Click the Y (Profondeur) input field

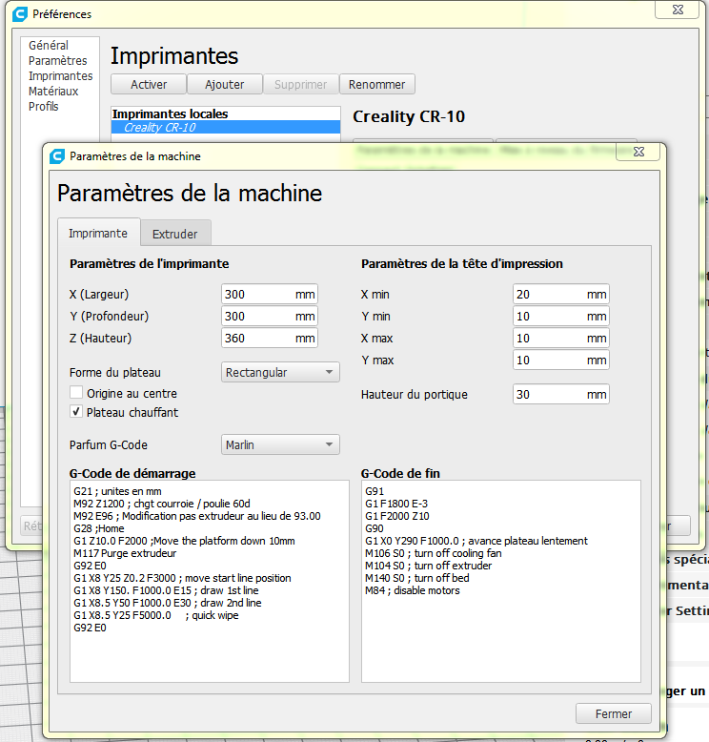point(270,316)
